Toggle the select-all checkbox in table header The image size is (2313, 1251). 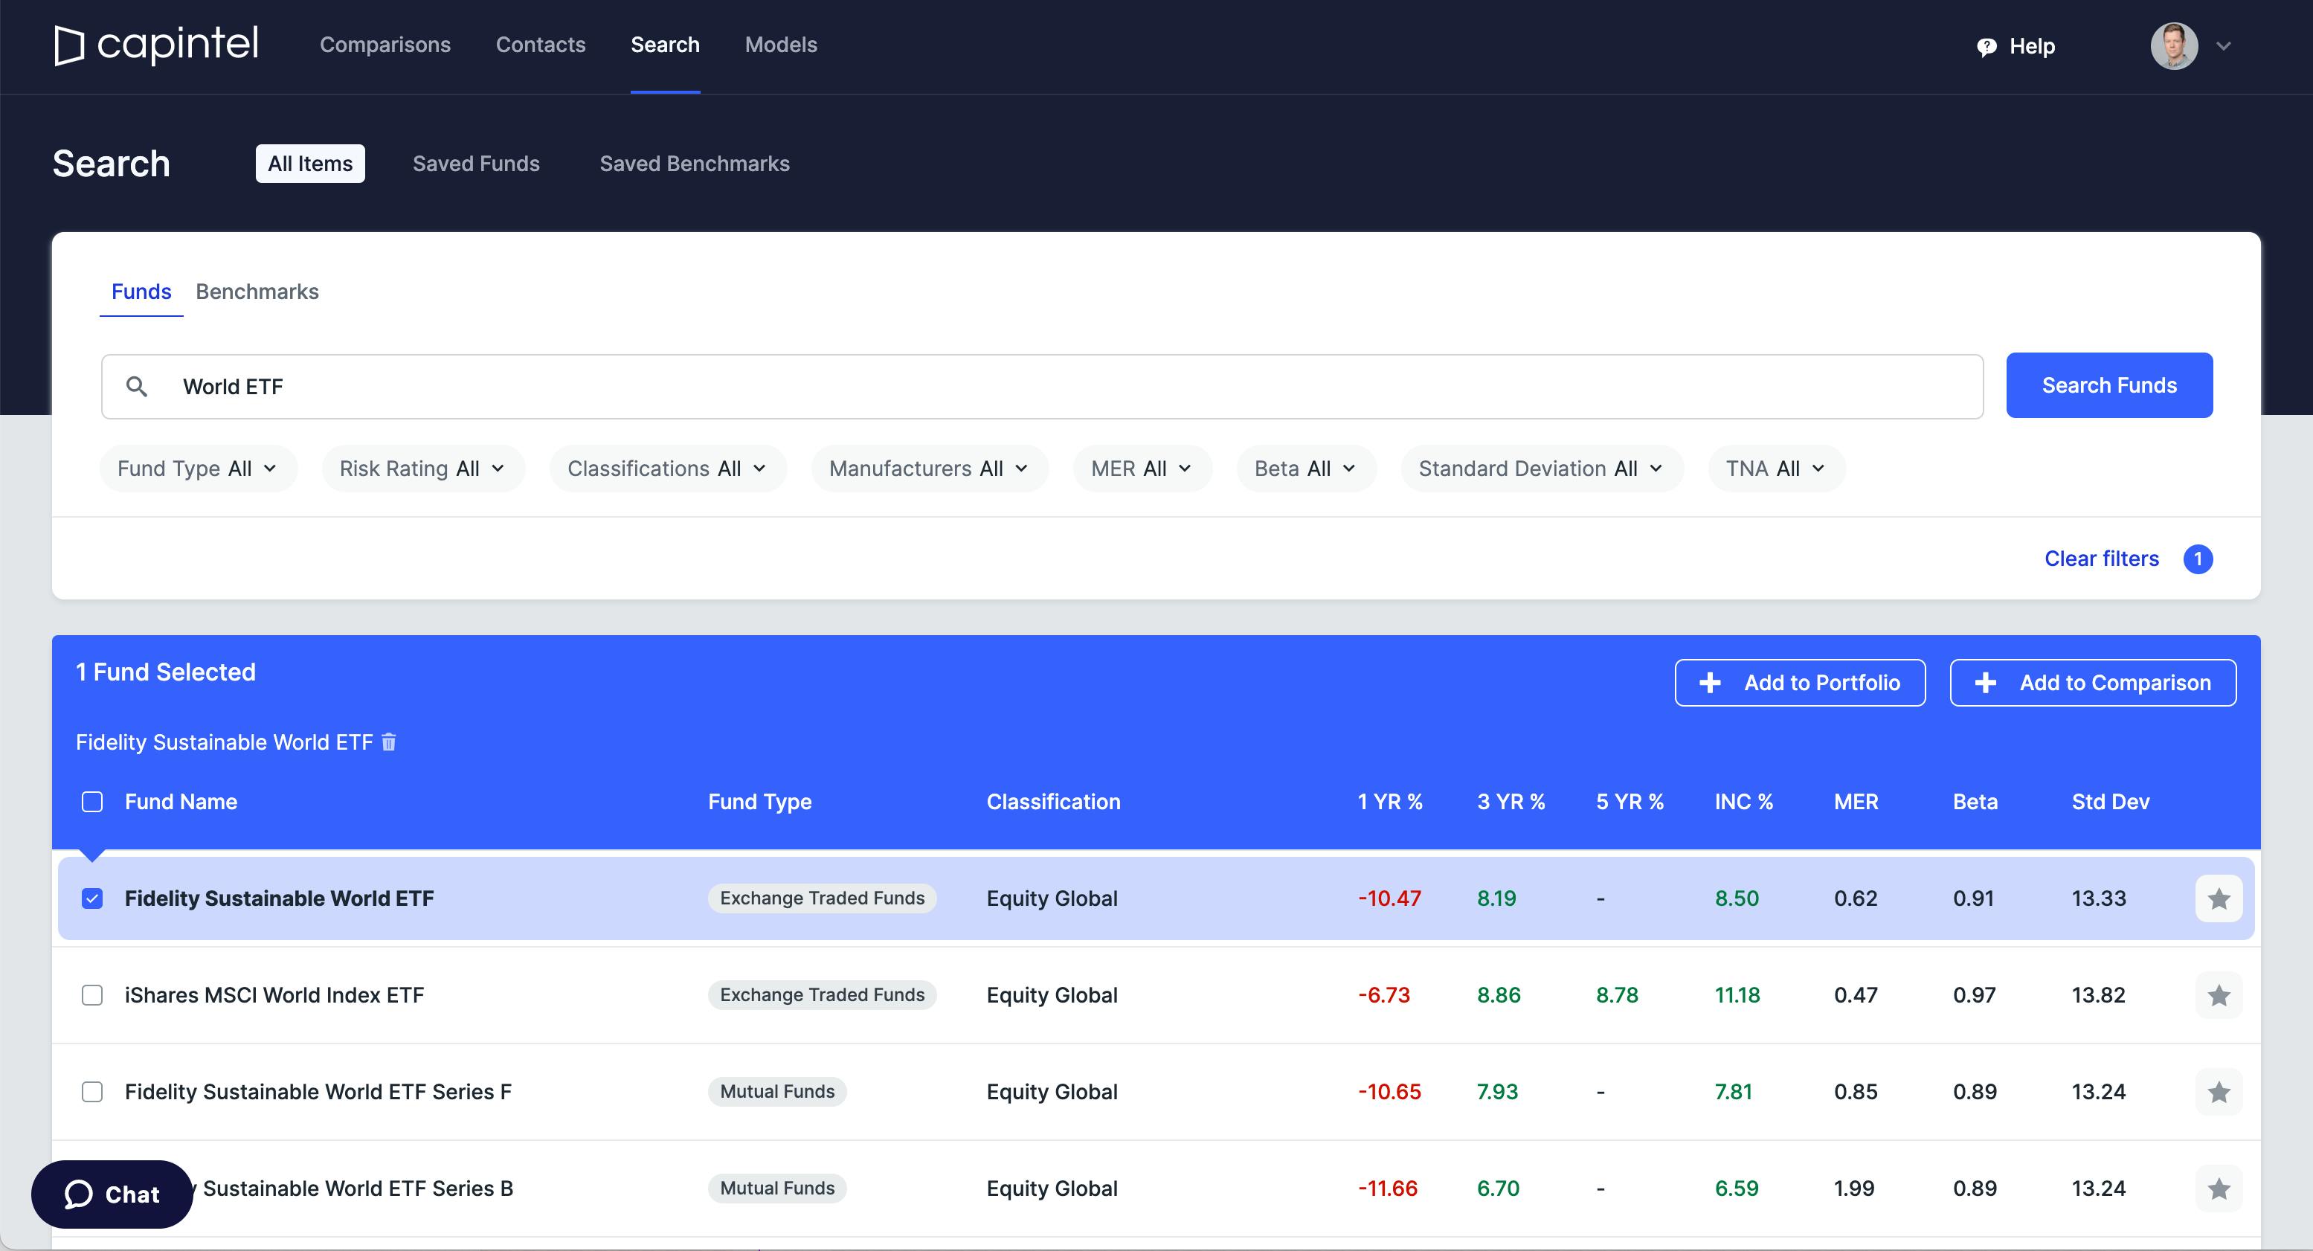(92, 802)
